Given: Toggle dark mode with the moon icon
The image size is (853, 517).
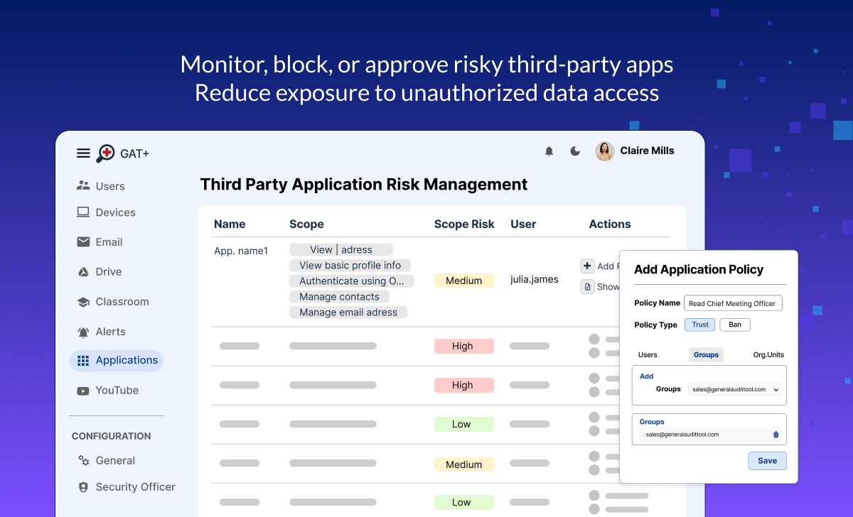Looking at the screenshot, I should click(575, 151).
